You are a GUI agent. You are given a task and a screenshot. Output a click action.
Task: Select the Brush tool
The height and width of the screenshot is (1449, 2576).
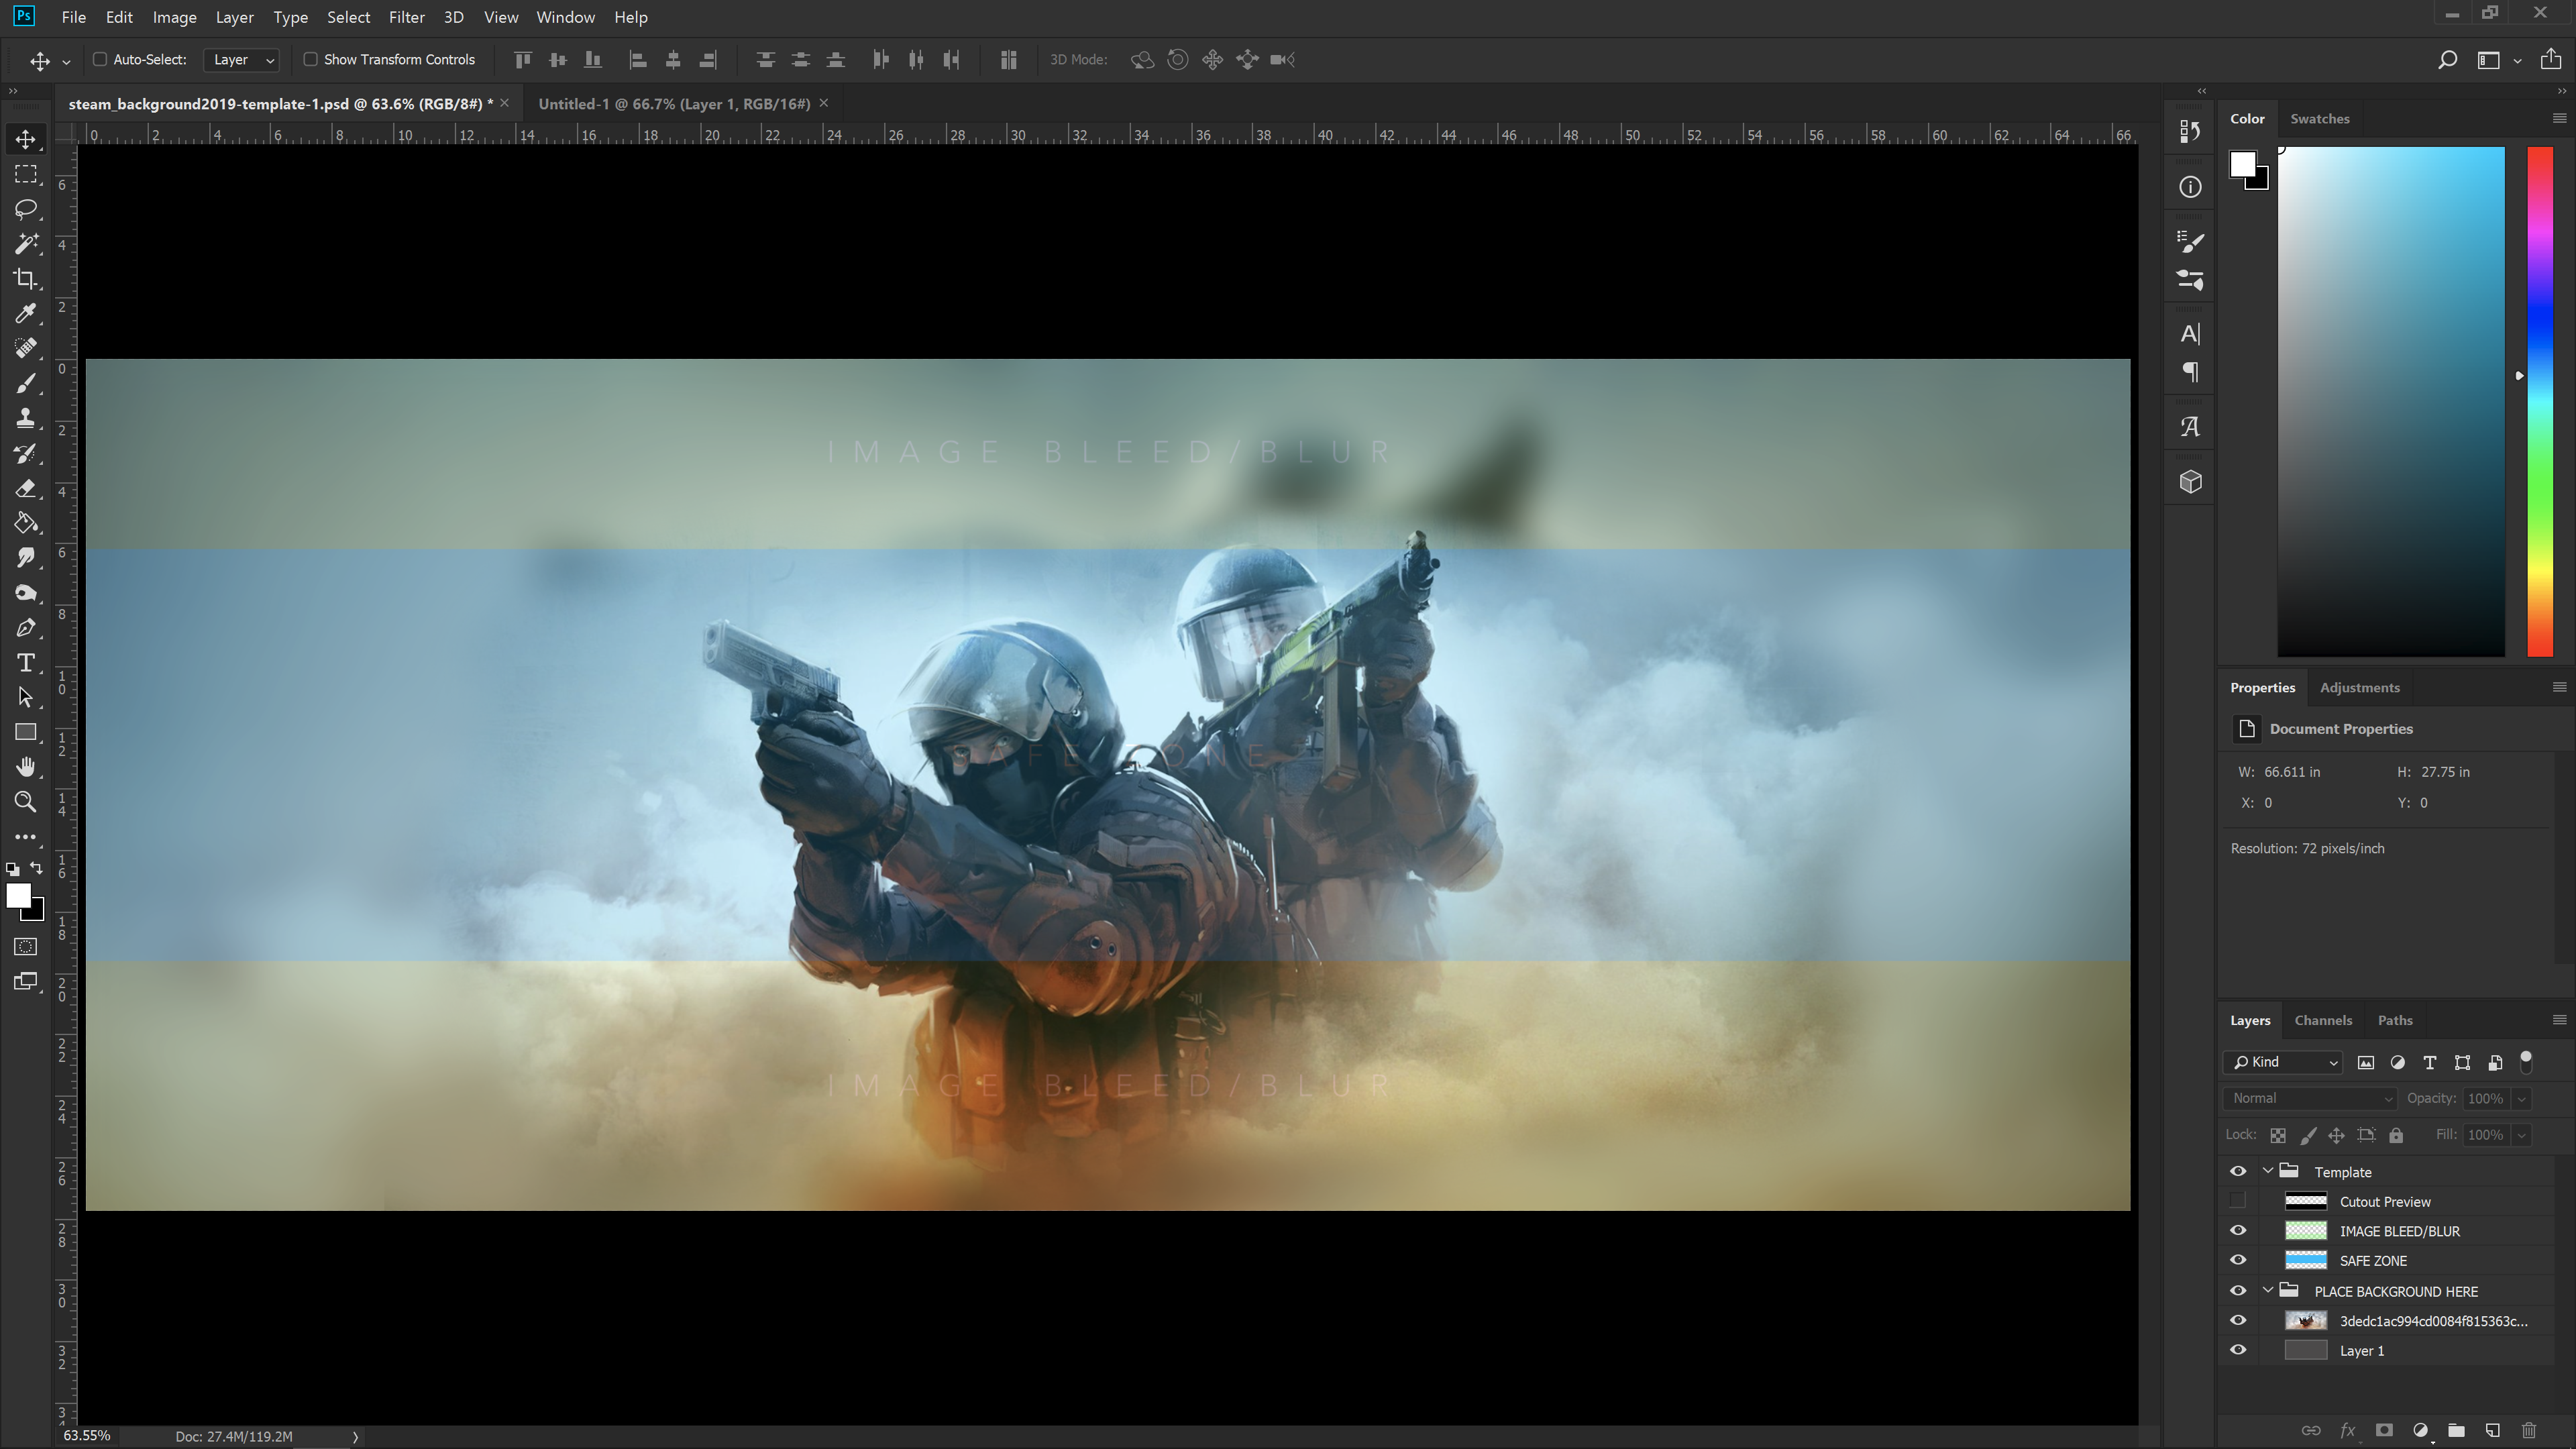pos(26,383)
